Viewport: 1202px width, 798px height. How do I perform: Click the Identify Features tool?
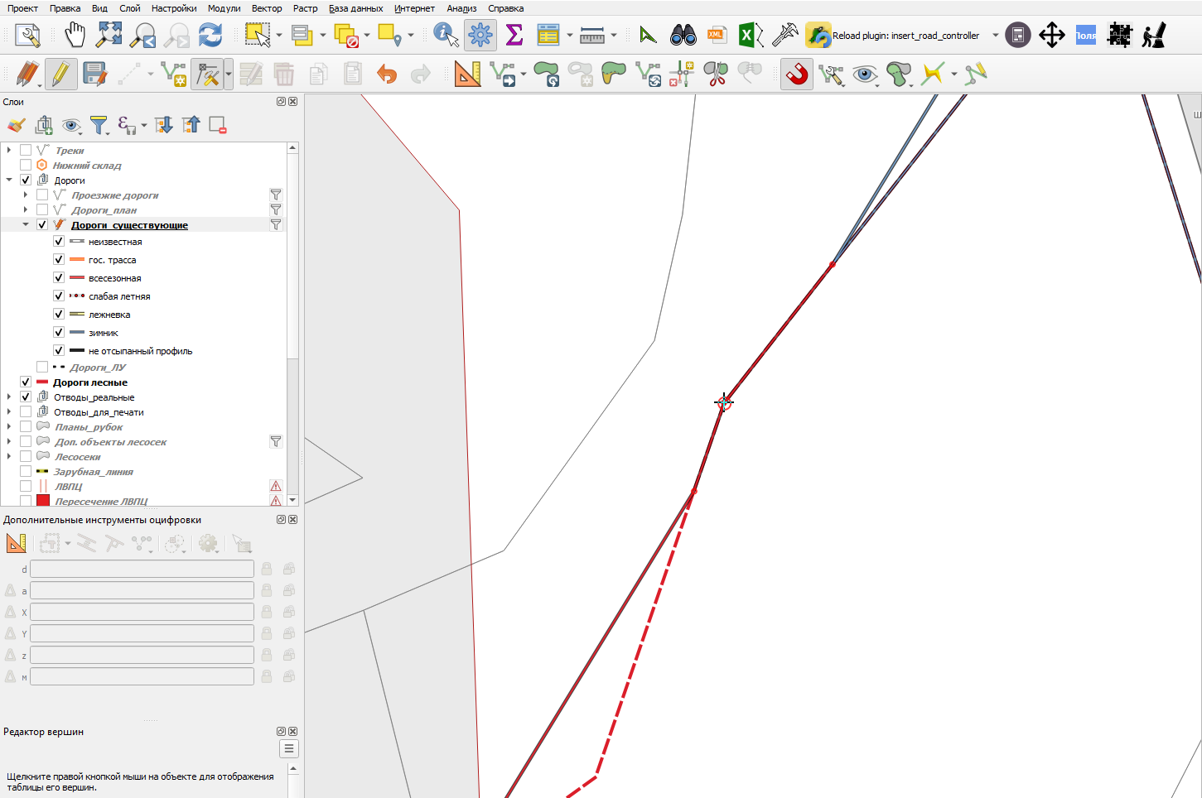(x=446, y=36)
